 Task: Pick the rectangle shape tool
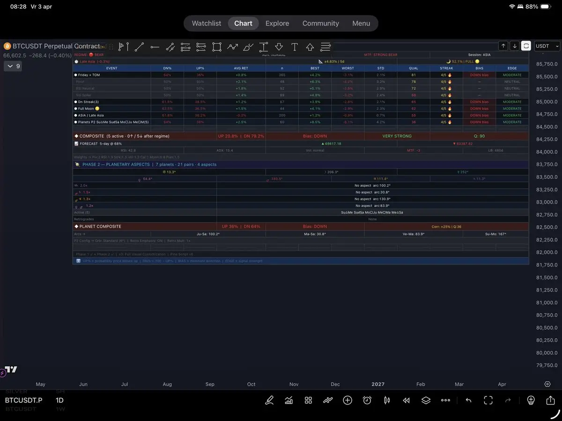point(216,47)
